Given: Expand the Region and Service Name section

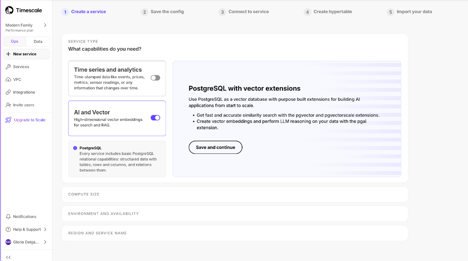Looking at the screenshot, I should pyautogui.click(x=234, y=233).
